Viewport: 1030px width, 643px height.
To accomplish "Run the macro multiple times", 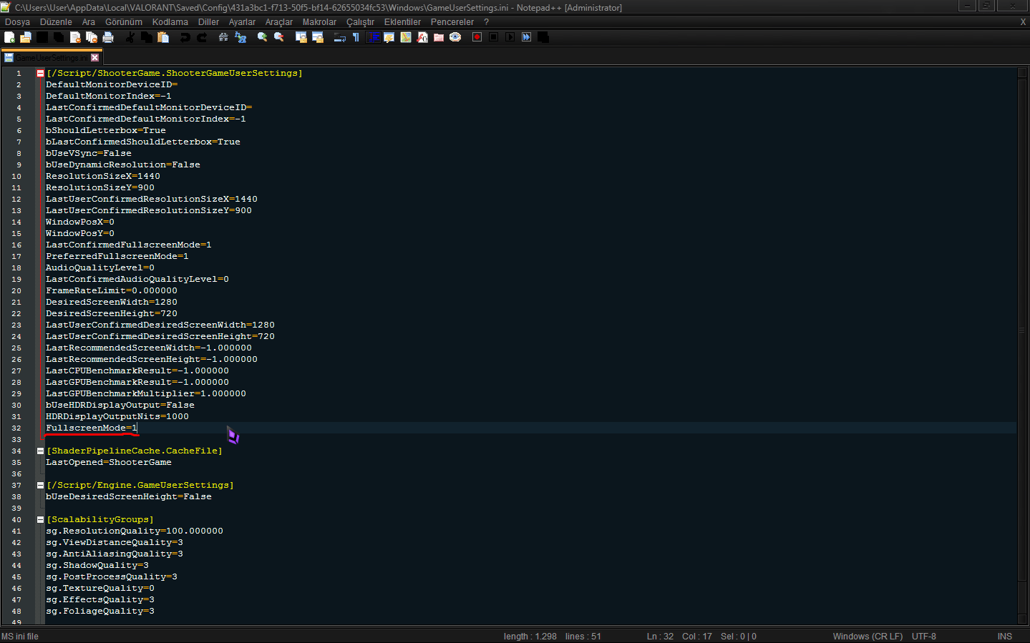I will [526, 36].
